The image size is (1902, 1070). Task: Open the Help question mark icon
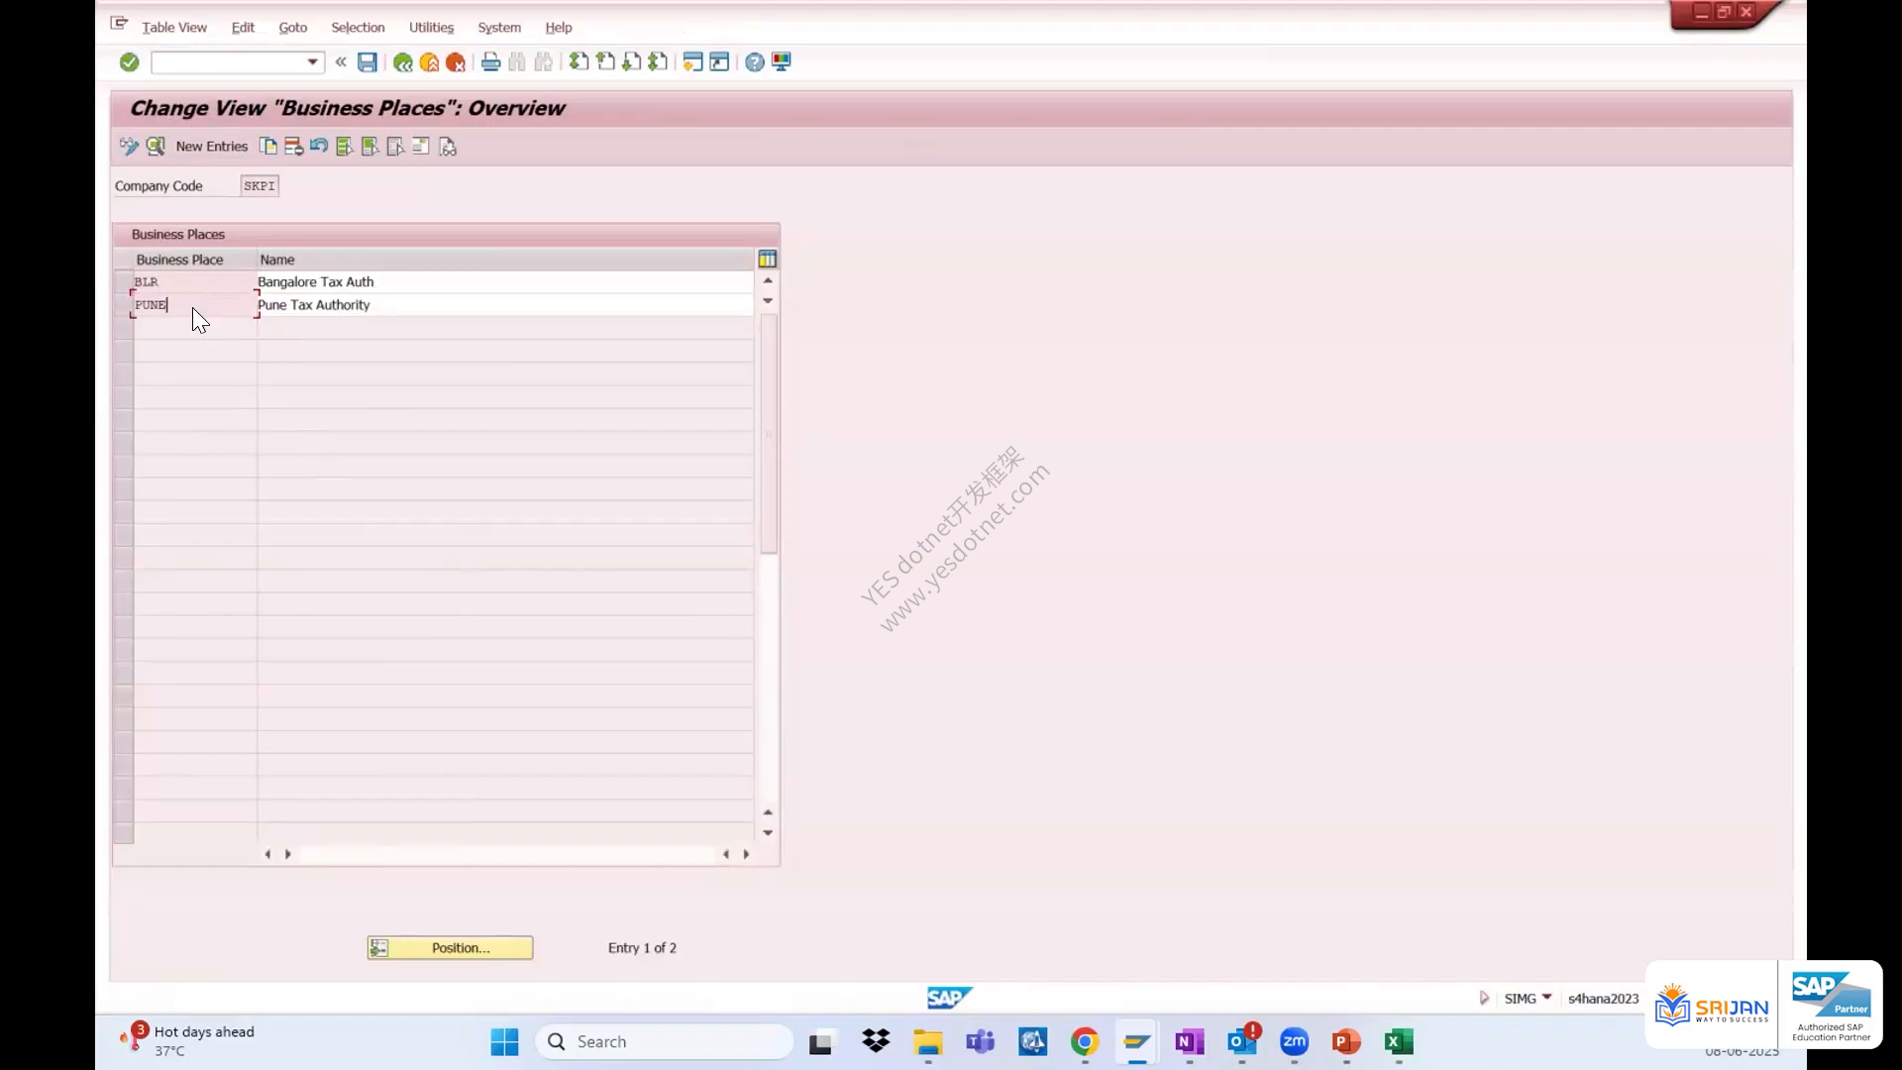coord(755,62)
